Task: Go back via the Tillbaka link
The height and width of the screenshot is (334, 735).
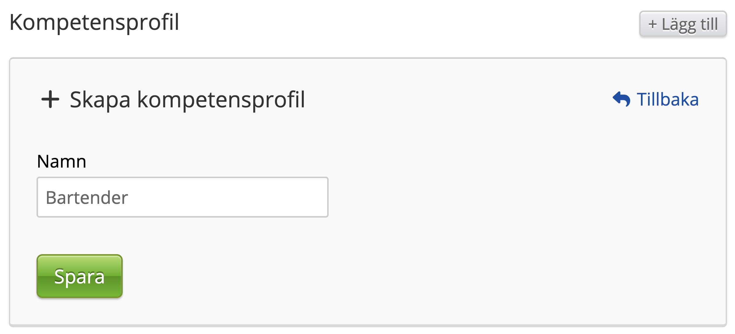Action: [x=656, y=99]
